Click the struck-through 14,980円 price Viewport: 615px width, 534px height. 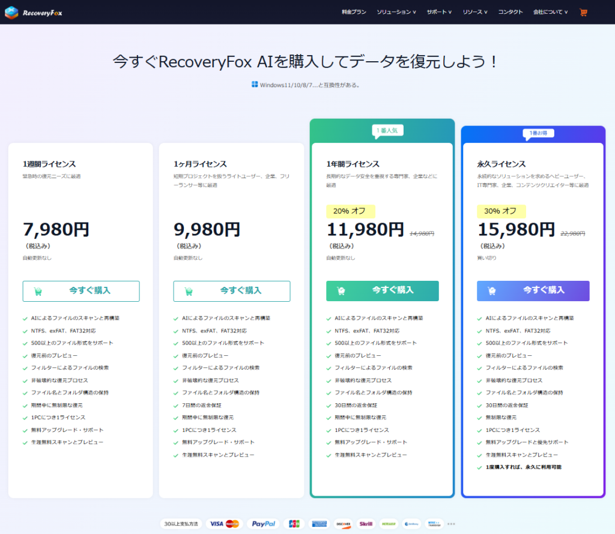422,233
